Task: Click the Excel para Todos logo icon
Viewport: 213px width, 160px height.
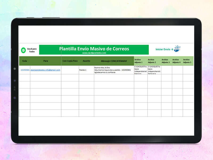Action: (23, 50)
